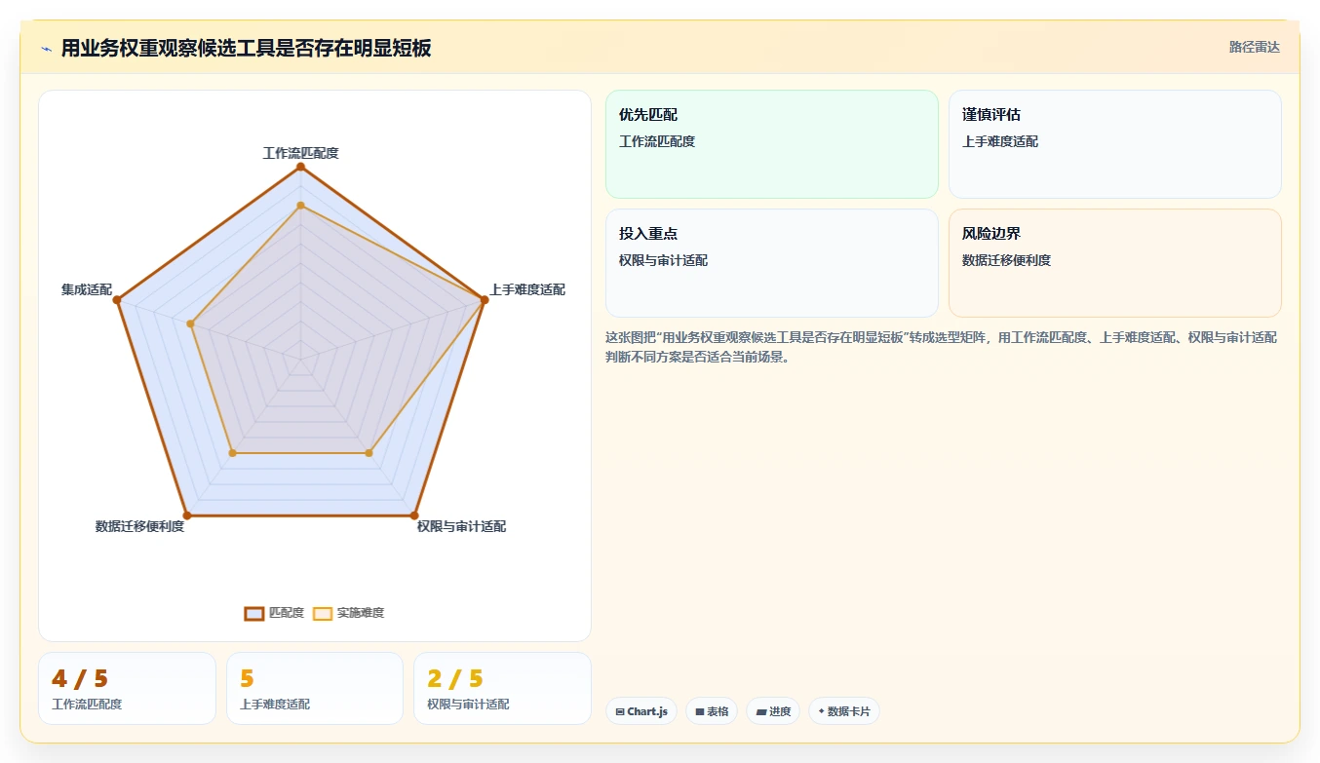Click the description paragraph starting 这张图把
The image size is (1320, 763).
942,347
